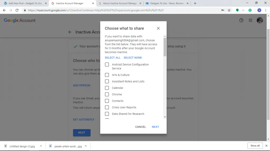Check Data Shared for Research

click(107, 114)
